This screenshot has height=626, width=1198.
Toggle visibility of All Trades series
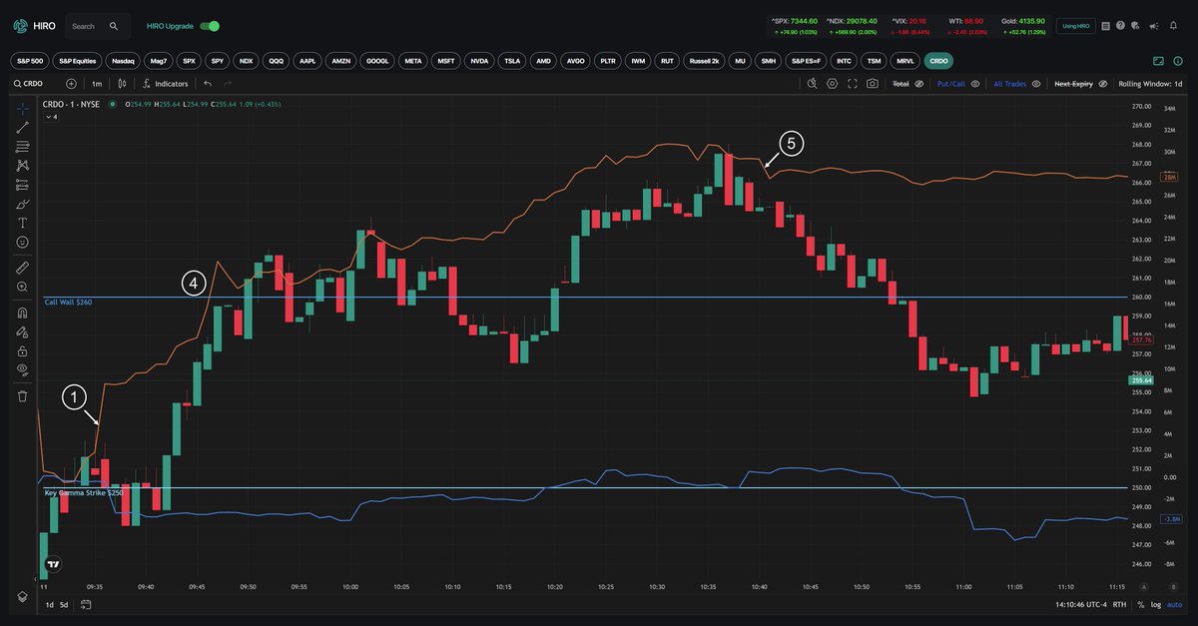[1037, 84]
